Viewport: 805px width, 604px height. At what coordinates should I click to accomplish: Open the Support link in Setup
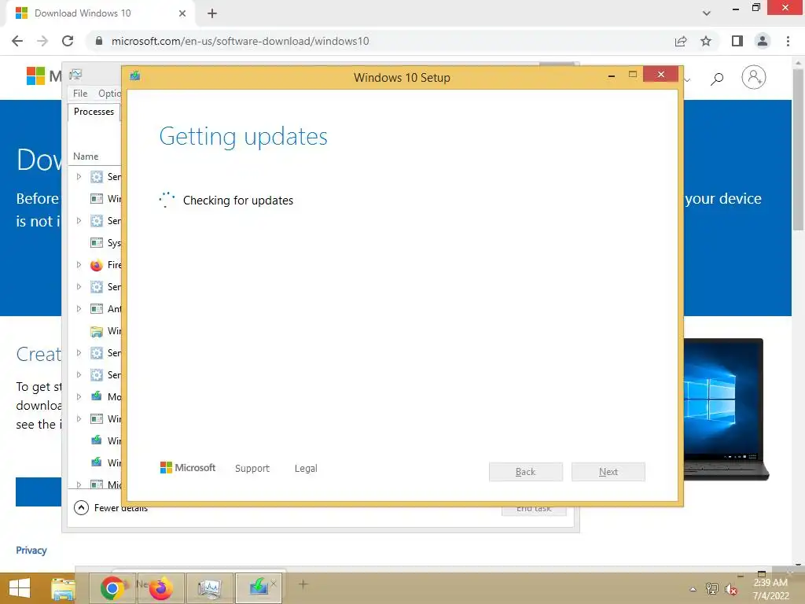pyautogui.click(x=252, y=469)
